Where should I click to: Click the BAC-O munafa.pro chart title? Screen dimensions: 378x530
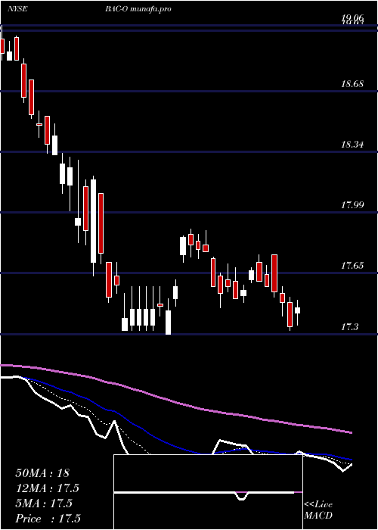(138, 9)
